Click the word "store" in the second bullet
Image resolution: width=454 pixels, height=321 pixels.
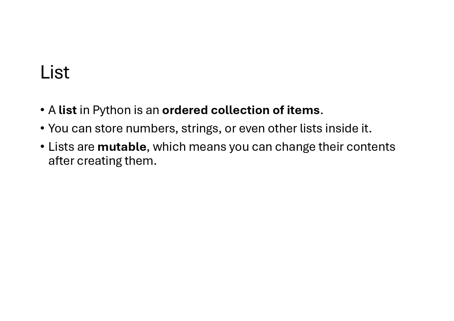tap(109, 128)
